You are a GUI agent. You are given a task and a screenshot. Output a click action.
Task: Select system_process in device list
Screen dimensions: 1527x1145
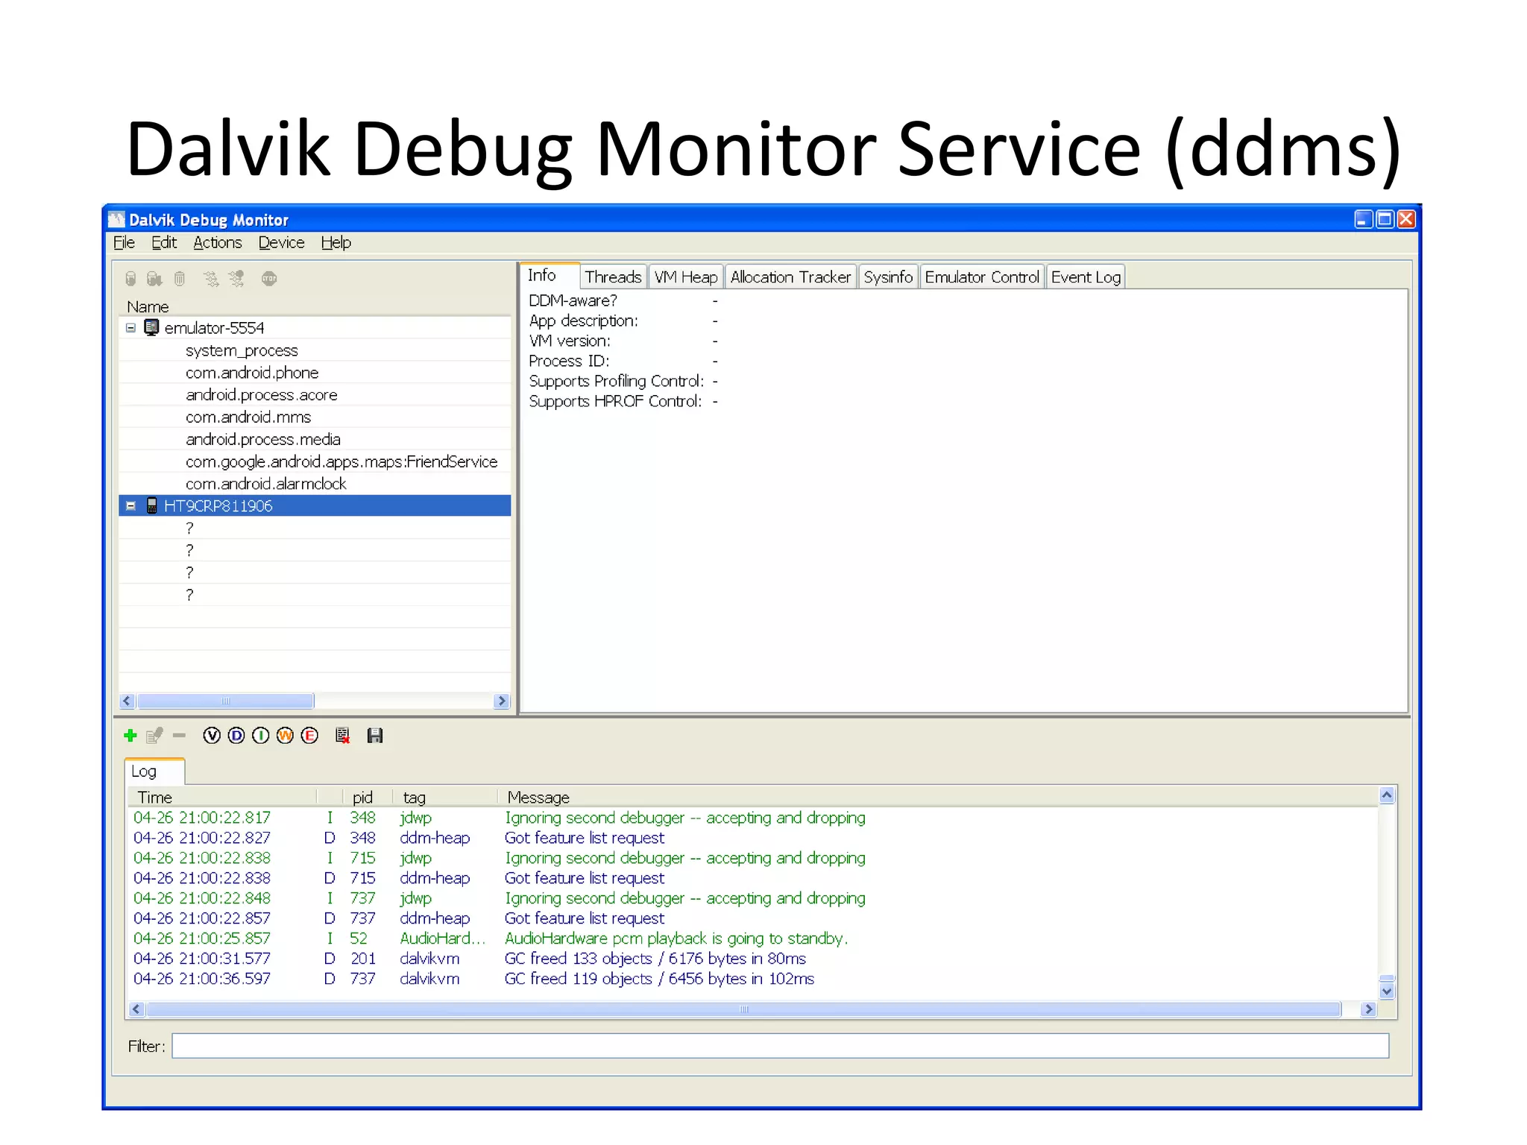point(315,350)
